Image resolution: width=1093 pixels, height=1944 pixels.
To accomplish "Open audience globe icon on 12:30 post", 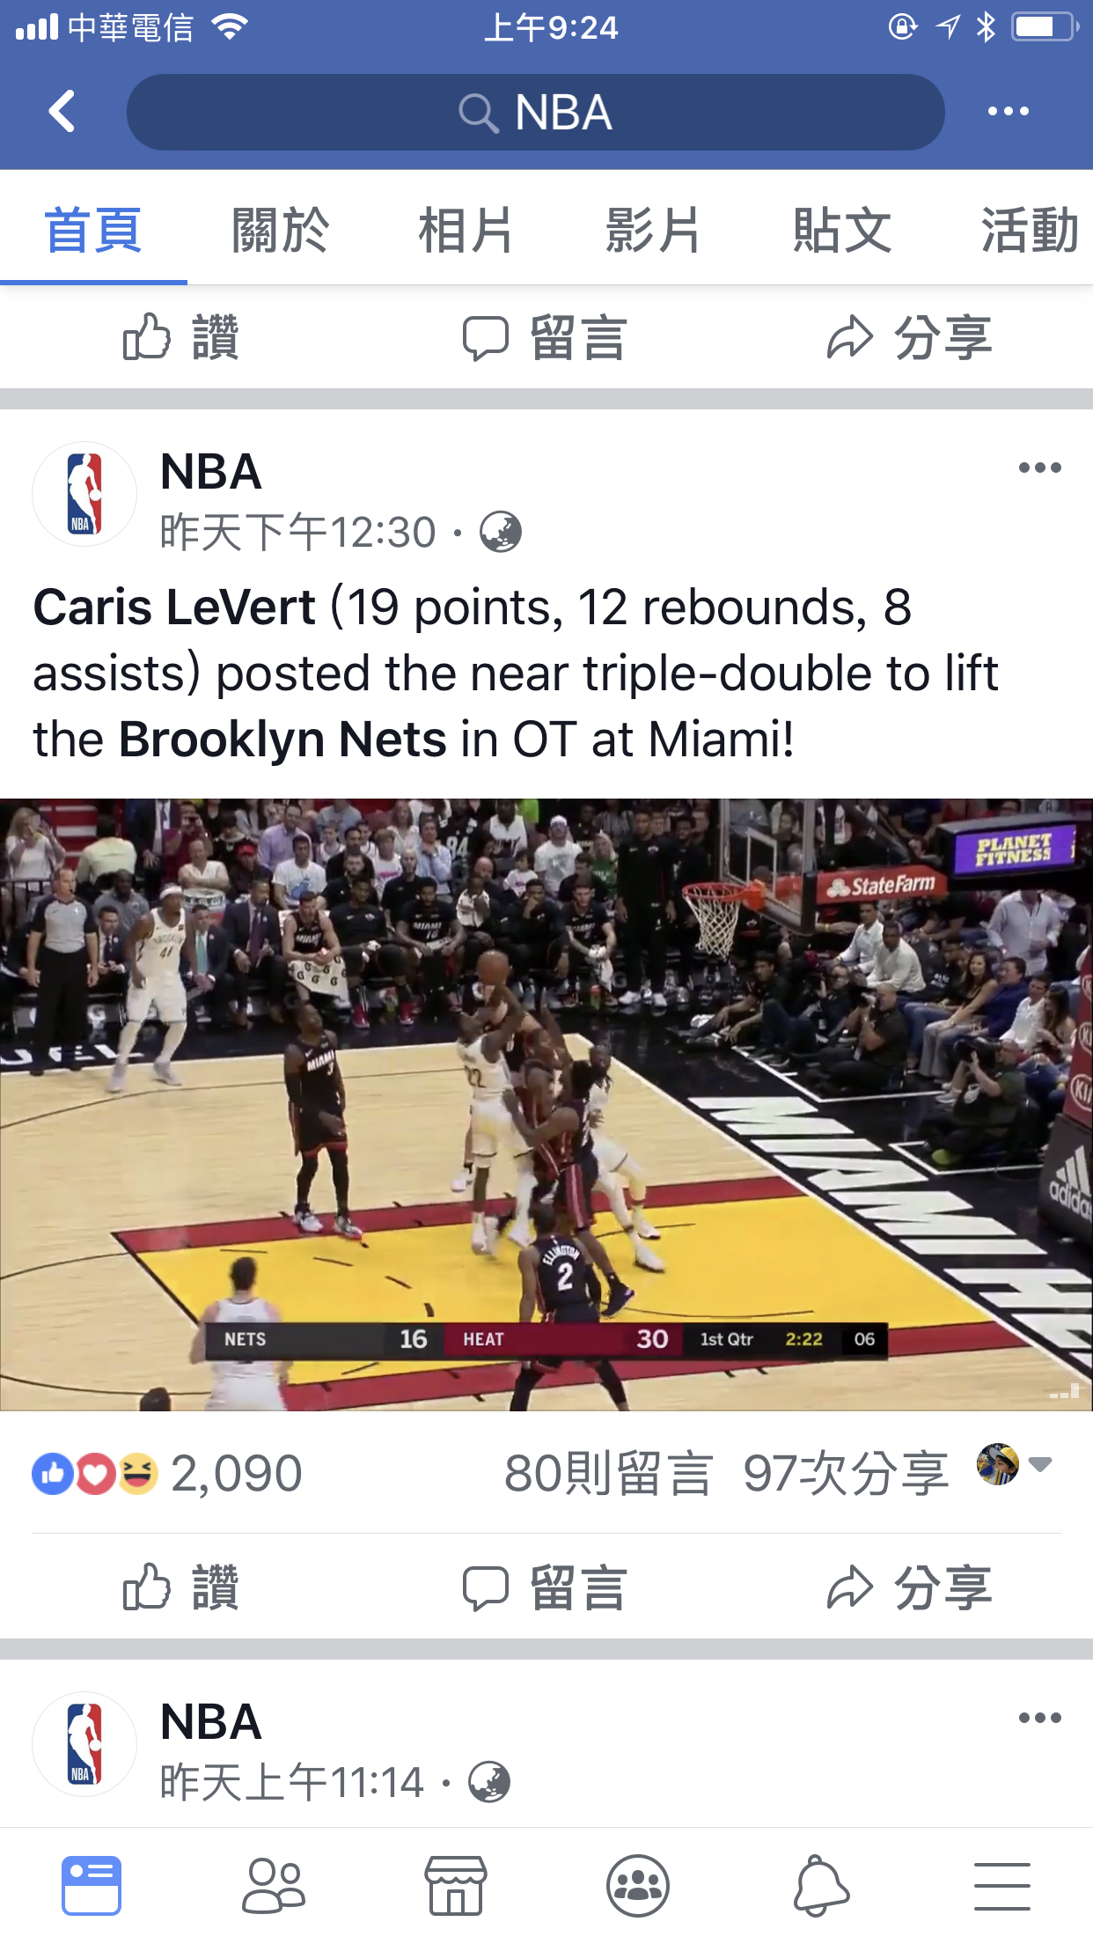I will 501,532.
